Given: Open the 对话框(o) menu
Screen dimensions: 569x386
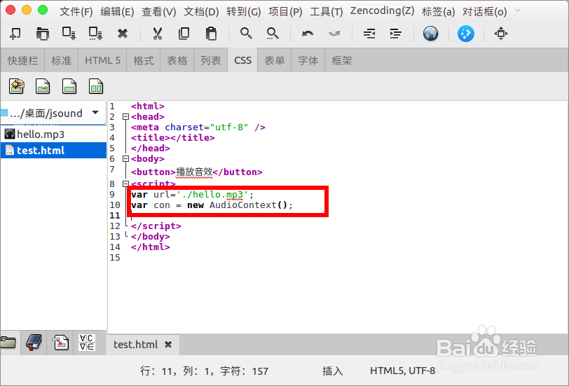Looking at the screenshot, I should click(484, 12).
